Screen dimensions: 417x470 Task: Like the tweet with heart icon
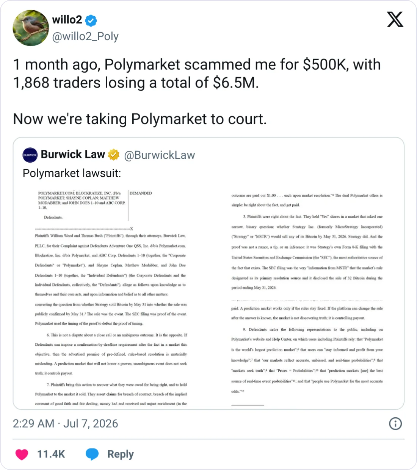(x=22, y=454)
